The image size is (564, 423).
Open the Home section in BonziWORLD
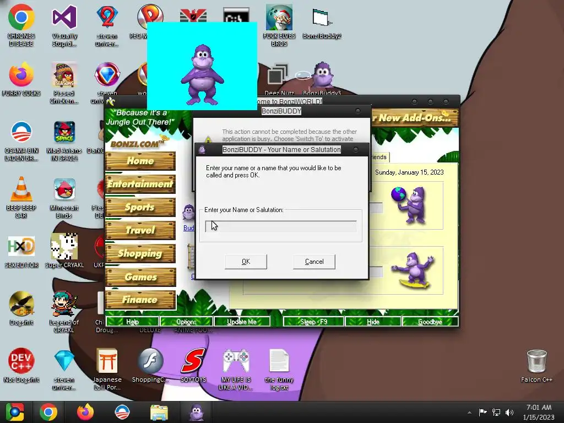(140, 161)
